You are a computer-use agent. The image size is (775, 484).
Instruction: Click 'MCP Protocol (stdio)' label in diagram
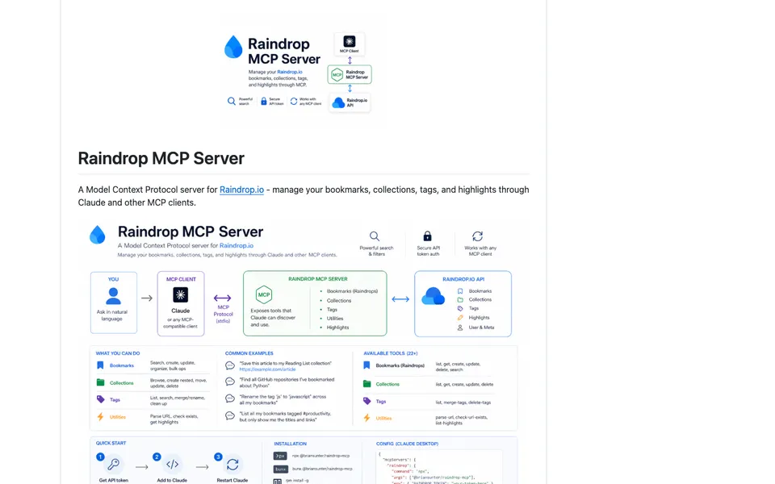tap(223, 314)
